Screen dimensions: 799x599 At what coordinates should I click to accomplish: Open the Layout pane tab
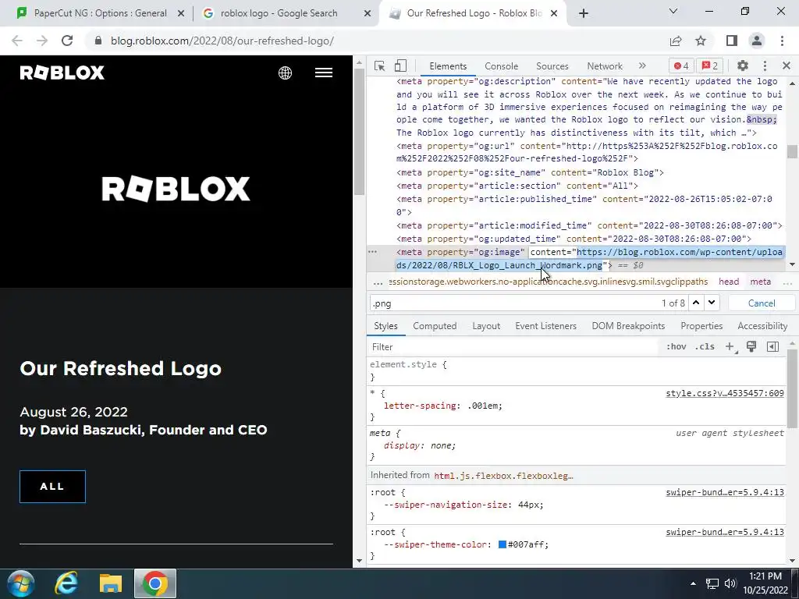pyautogui.click(x=486, y=326)
